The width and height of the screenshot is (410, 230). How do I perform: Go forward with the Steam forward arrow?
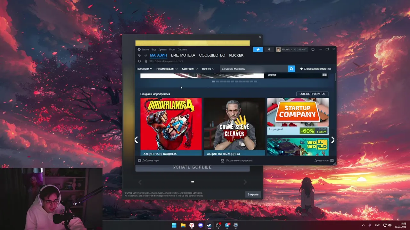[145, 55]
